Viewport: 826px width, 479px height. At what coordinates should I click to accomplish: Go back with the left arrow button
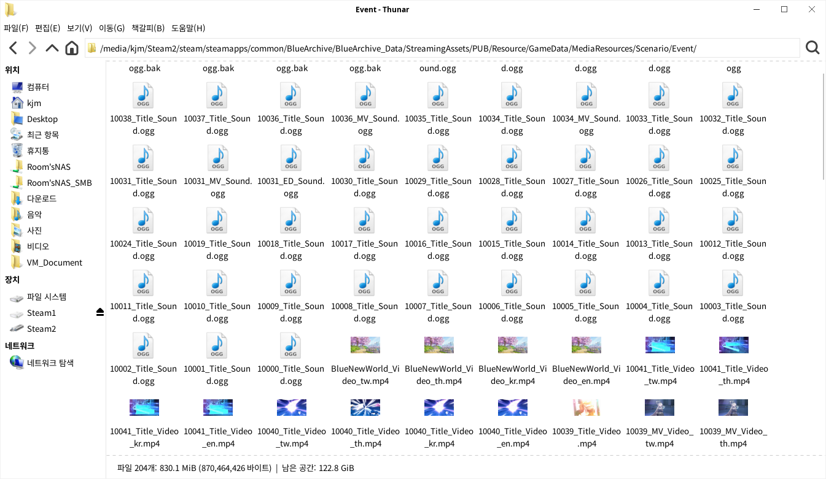coord(13,48)
